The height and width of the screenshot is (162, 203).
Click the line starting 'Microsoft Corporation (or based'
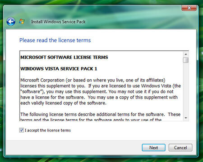[93, 80]
